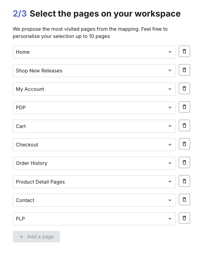The image size is (214, 256).
Task: Expand the PDP dropdown chevron
Action: pyautogui.click(x=170, y=108)
